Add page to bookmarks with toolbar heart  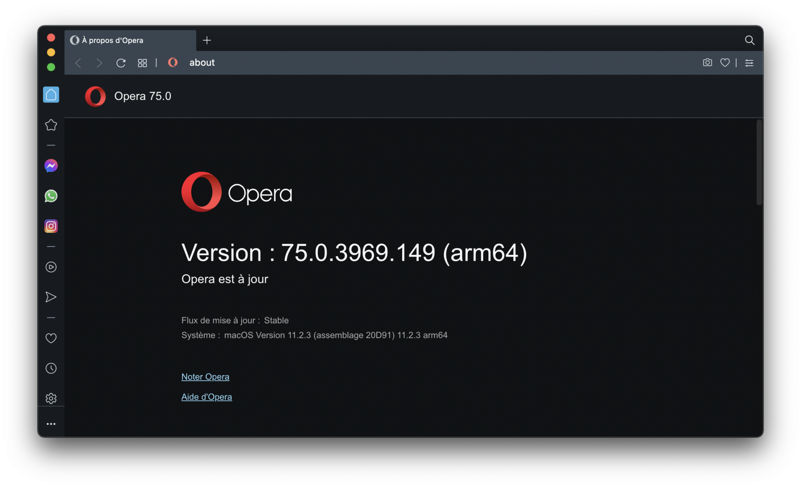725,62
